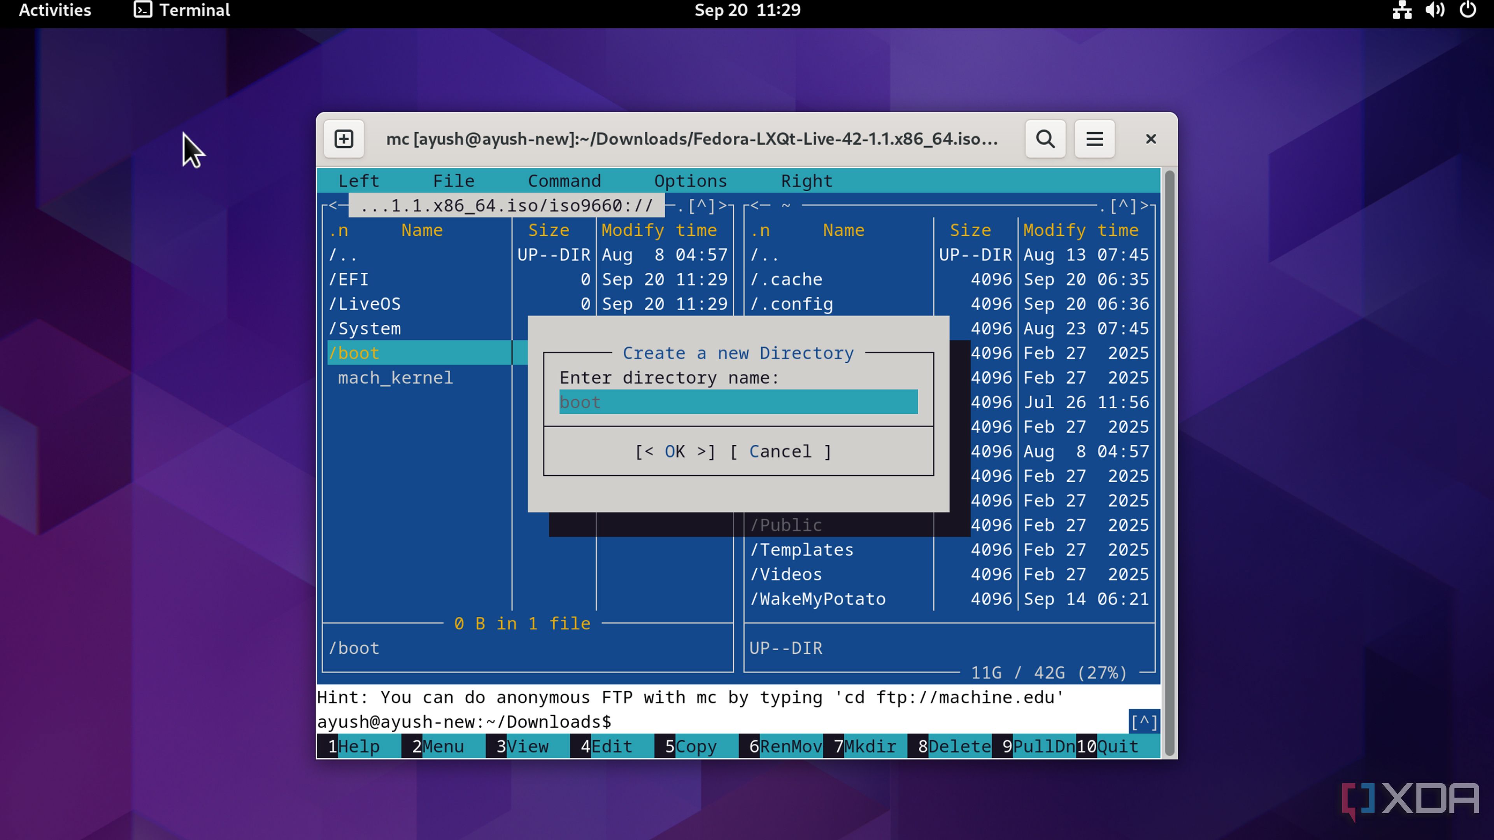This screenshot has width=1494, height=840.
Task: Click the volume speaker icon in top bar
Action: 1435,10
